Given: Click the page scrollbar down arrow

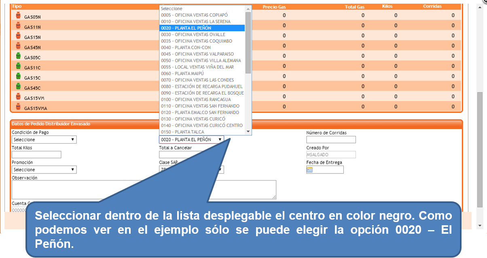Looking at the screenshot, I should [x=480, y=225].
